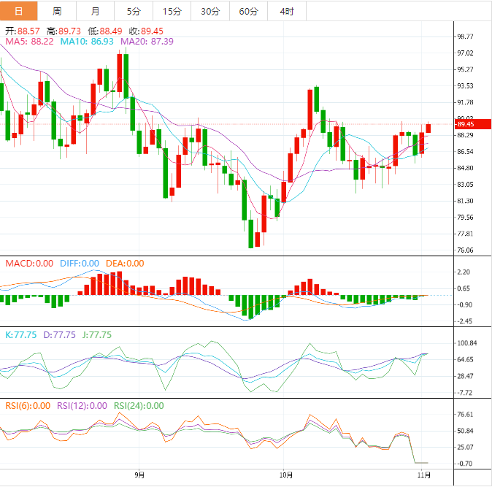Select the 周 (weekly) timeframe tab
492x487 pixels.
57,11
